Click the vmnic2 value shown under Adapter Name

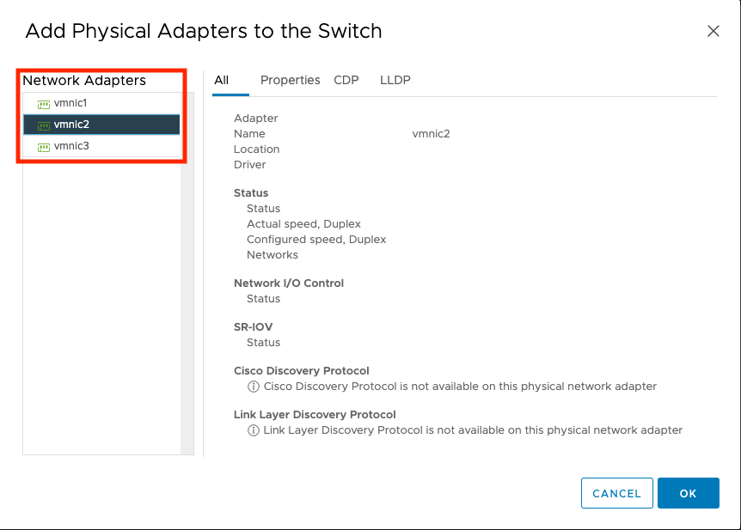(431, 133)
